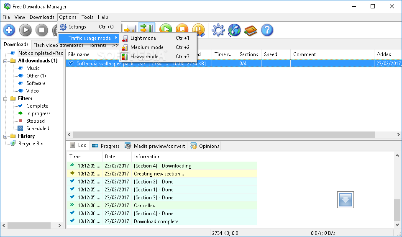The image size is (402, 237).
Task: Click log panel scrollbar up arrow
Action: coord(397,155)
